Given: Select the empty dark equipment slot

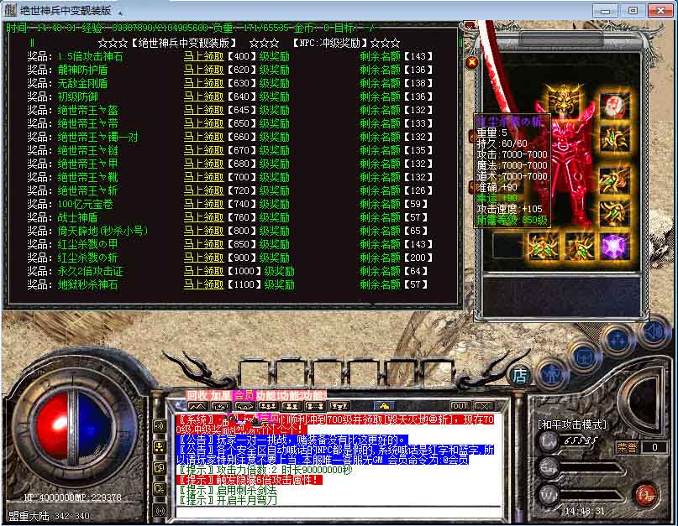Looking at the screenshot, I should tap(507, 246).
